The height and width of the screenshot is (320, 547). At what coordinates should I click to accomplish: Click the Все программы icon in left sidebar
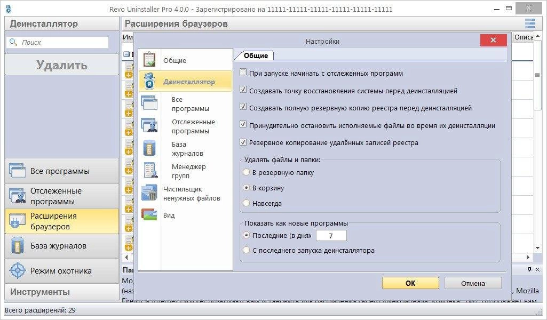[17, 171]
